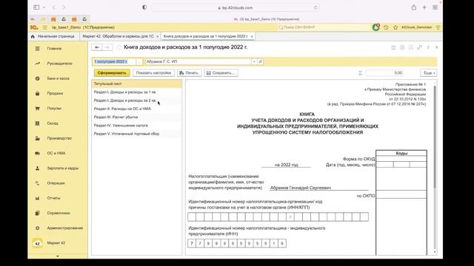Open the Маркет 42 icon
The height and width of the screenshot is (266, 474).
38,243
